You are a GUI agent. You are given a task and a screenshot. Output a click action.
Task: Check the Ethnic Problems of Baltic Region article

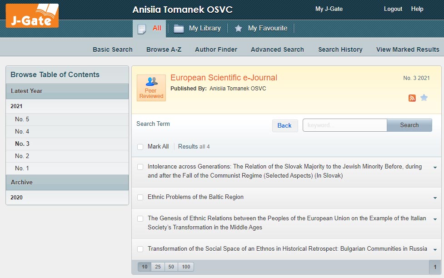[x=140, y=197]
